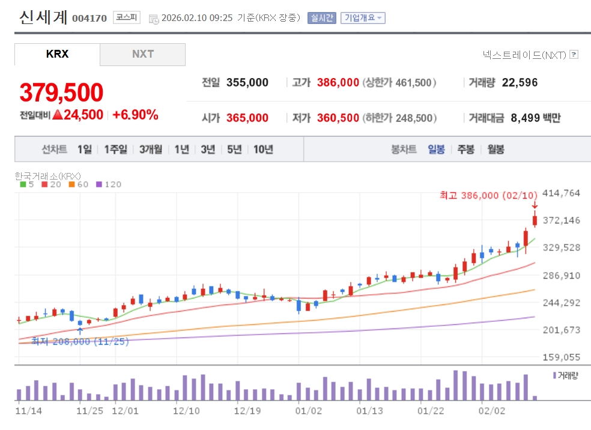The height and width of the screenshot is (430, 591).
Task: Switch to the NXT tab
Action: pos(142,54)
